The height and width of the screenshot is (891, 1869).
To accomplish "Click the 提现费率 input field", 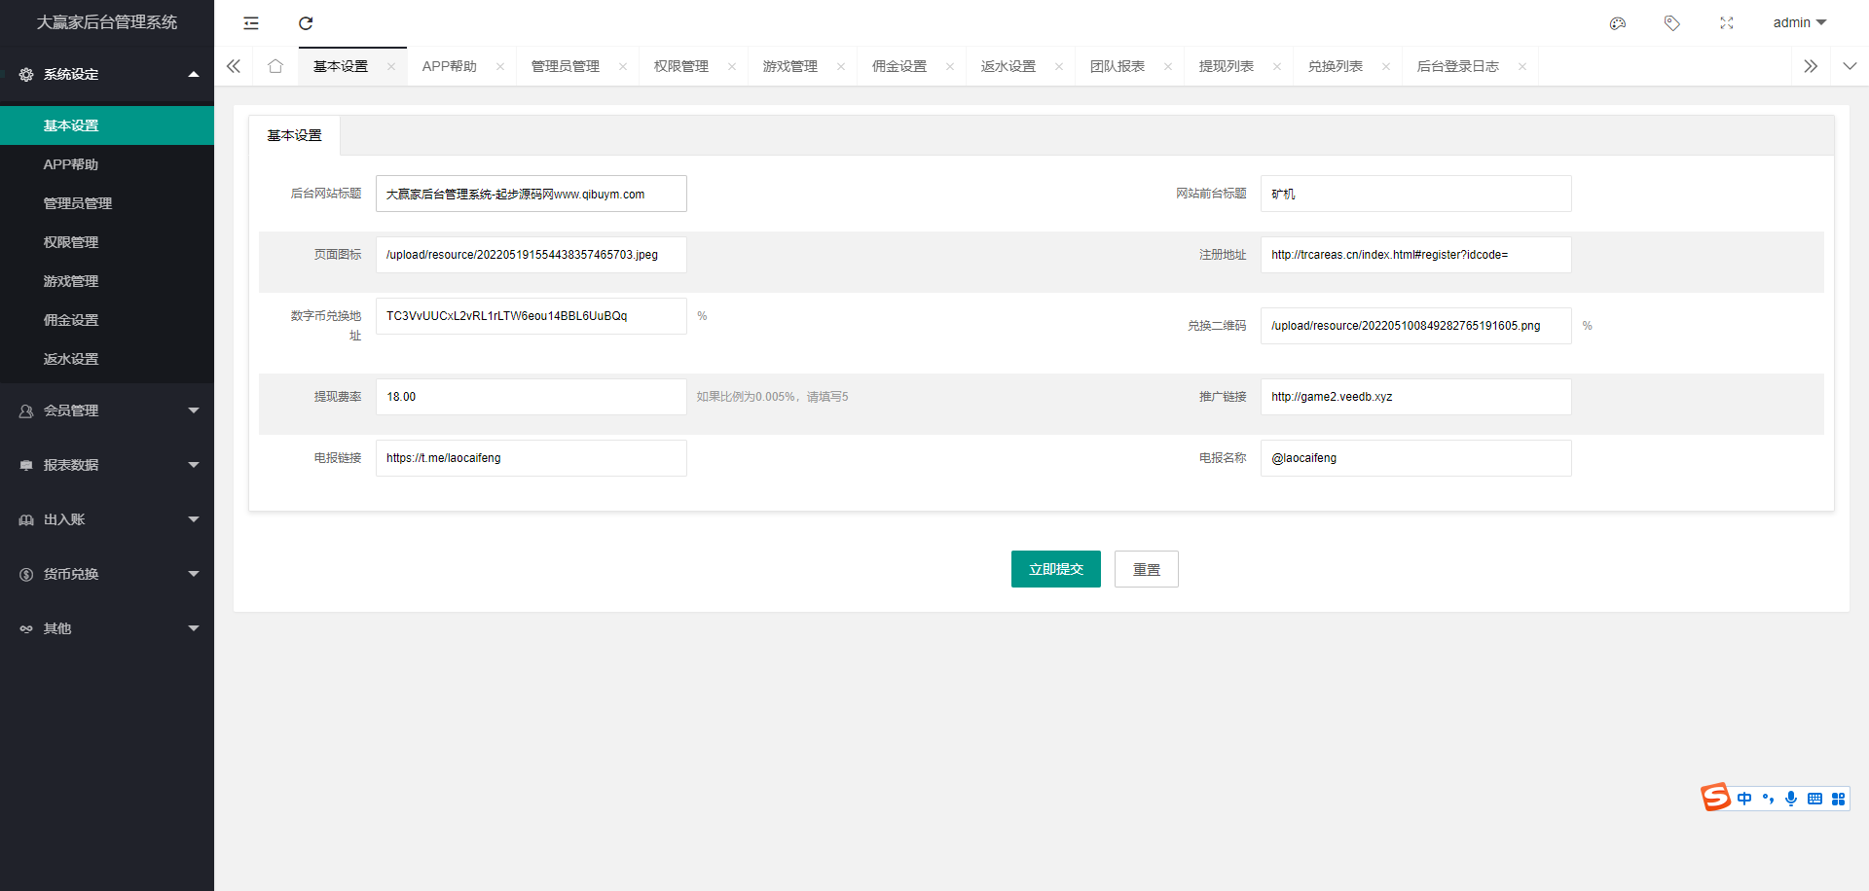I will point(531,397).
